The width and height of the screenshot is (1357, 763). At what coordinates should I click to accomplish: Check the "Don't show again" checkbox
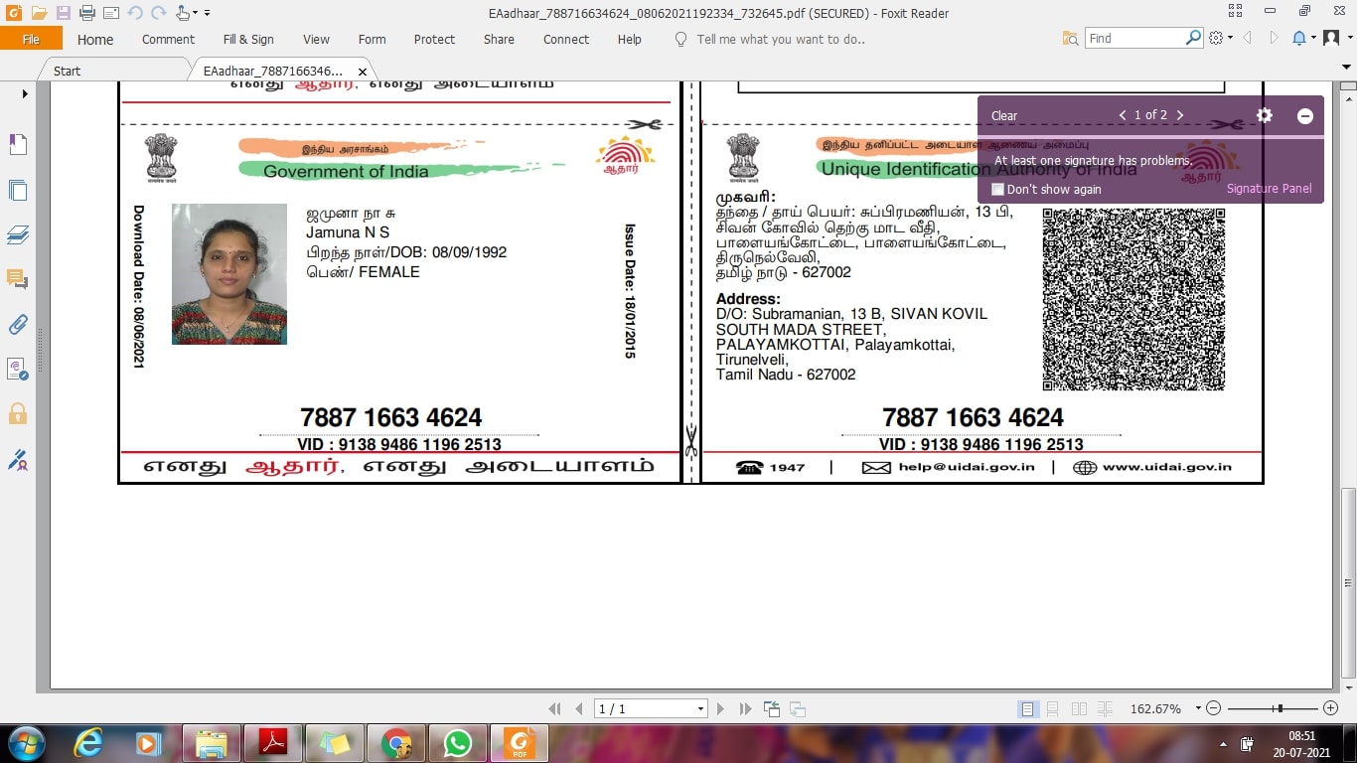[x=997, y=190]
